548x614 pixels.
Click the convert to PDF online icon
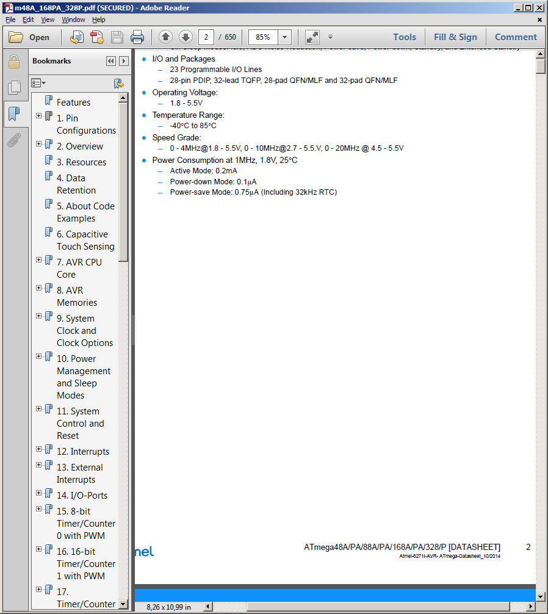pyautogui.click(x=77, y=37)
